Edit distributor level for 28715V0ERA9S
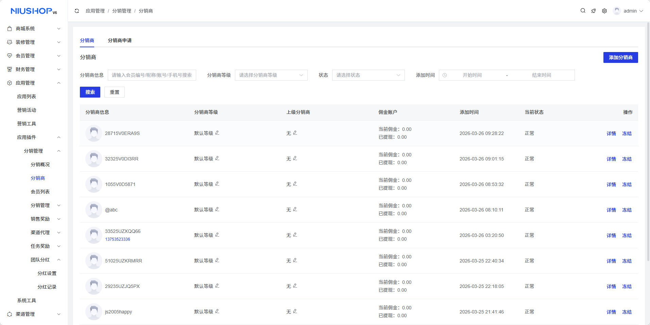This screenshot has height=325, width=650. (x=217, y=133)
